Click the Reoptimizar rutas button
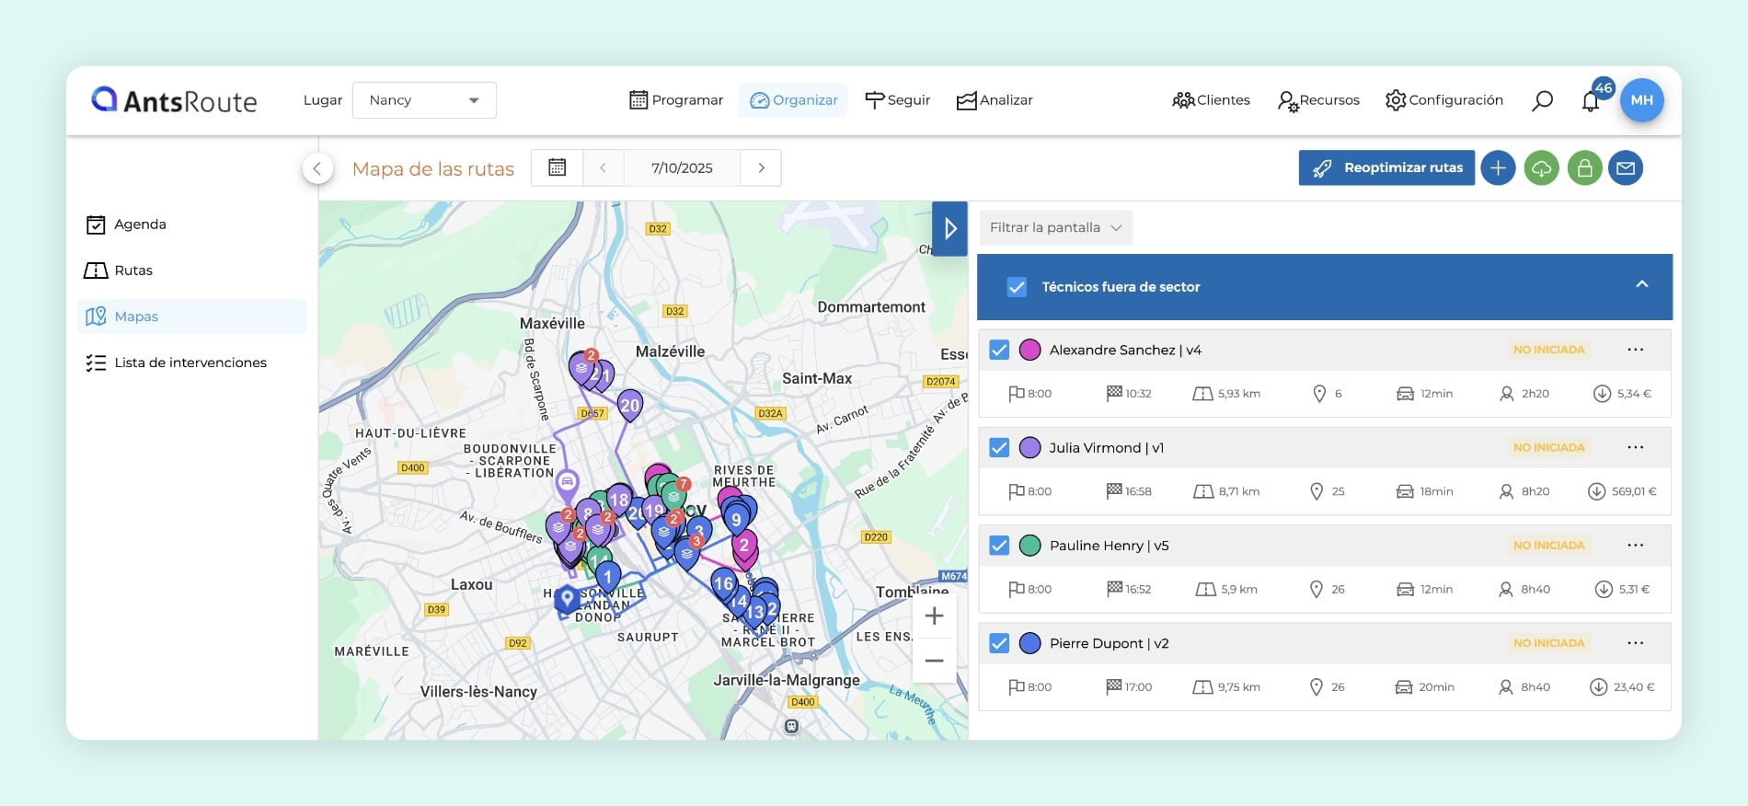The image size is (1748, 806). point(1386,168)
